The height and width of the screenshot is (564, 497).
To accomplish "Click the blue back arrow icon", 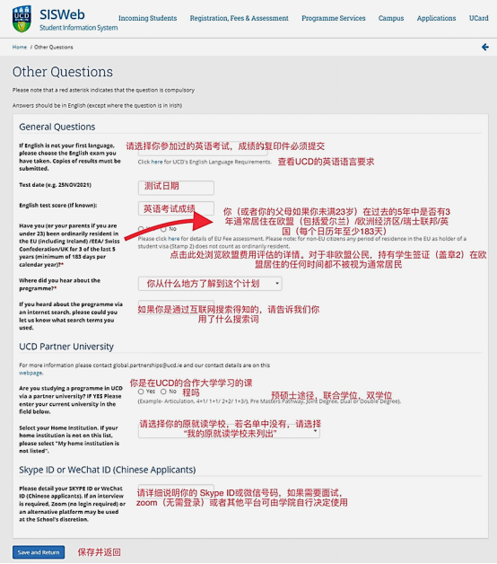I will click(x=485, y=47).
